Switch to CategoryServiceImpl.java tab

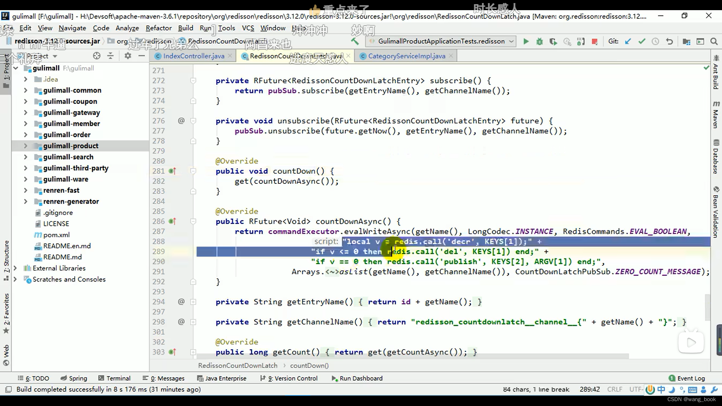pyautogui.click(x=407, y=56)
